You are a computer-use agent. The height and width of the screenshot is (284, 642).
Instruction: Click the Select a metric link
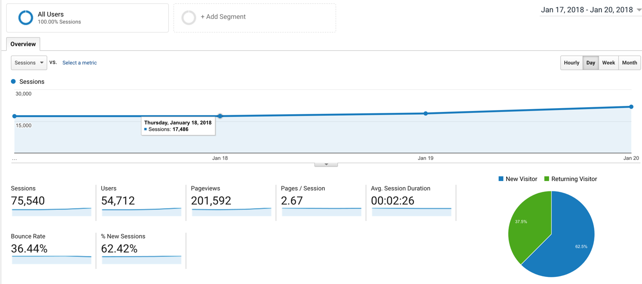pyautogui.click(x=79, y=63)
